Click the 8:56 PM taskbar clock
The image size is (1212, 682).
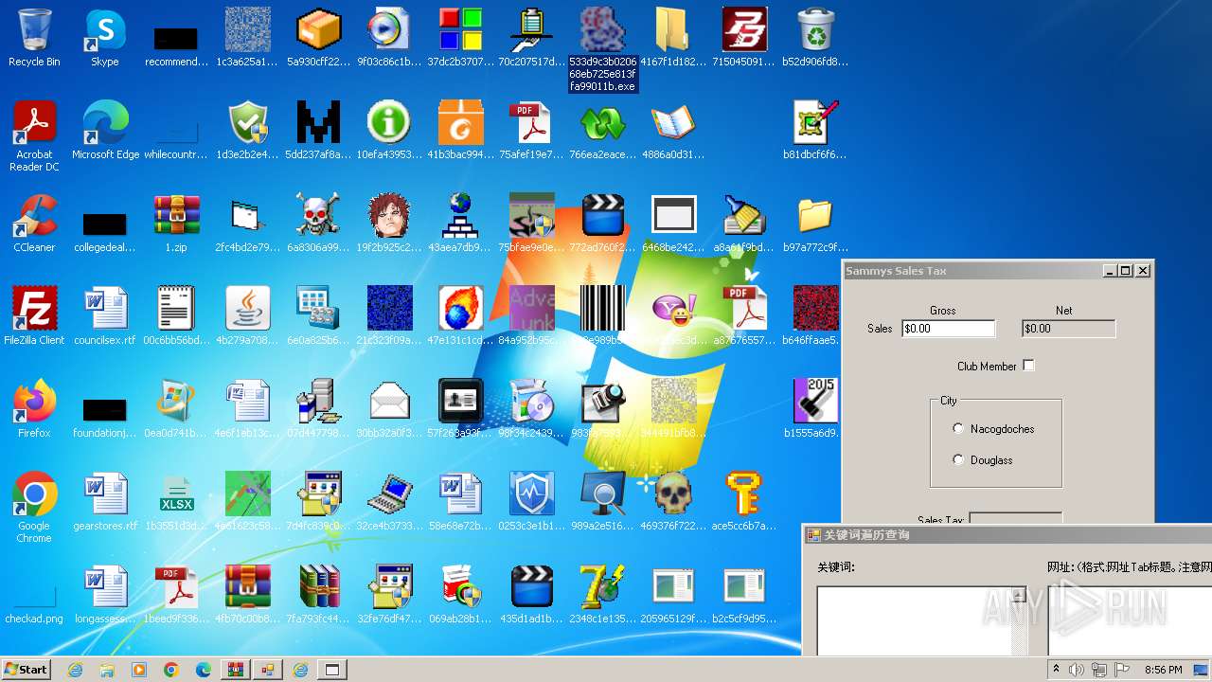[1164, 670]
